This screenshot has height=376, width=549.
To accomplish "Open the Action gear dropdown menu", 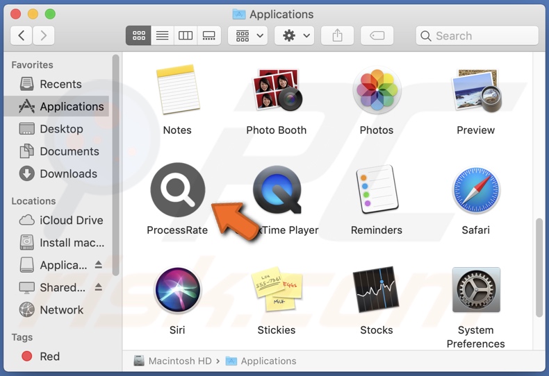I will [295, 35].
